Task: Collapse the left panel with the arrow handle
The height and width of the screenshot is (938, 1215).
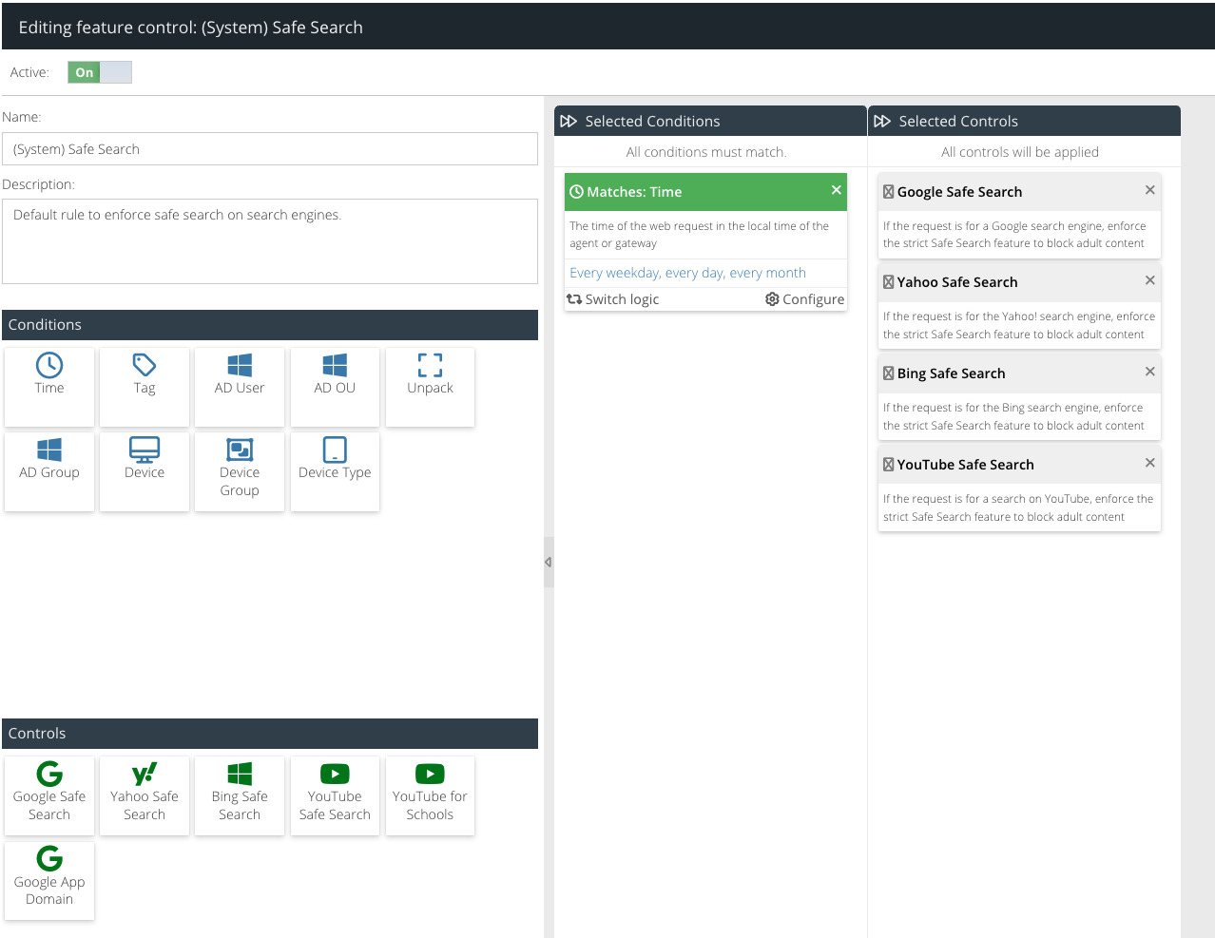Action: pos(549,563)
